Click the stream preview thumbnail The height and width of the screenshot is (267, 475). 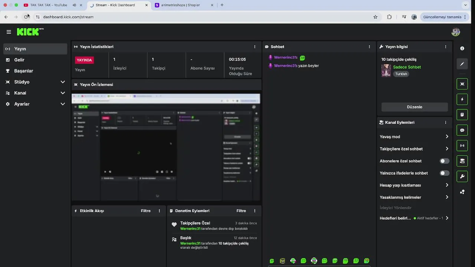tap(166, 147)
